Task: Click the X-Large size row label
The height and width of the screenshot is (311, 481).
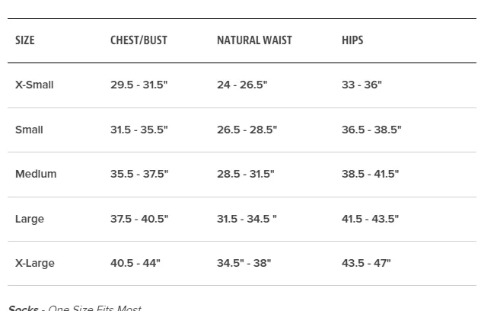Action: click(x=35, y=264)
